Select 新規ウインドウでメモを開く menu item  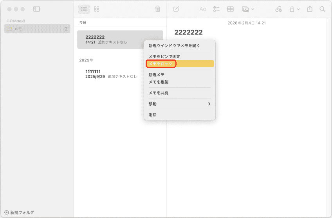point(180,46)
